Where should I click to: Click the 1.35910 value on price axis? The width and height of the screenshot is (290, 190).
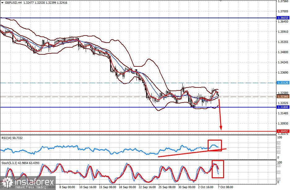(x=283, y=32)
